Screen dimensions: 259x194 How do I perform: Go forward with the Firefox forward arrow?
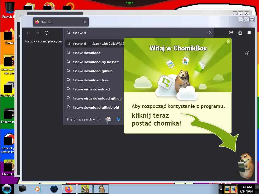click(x=37, y=33)
